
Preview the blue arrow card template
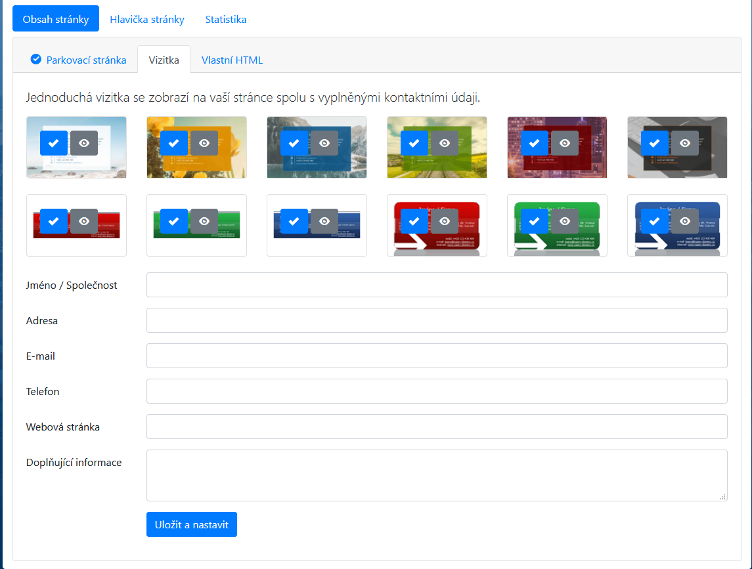point(685,221)
